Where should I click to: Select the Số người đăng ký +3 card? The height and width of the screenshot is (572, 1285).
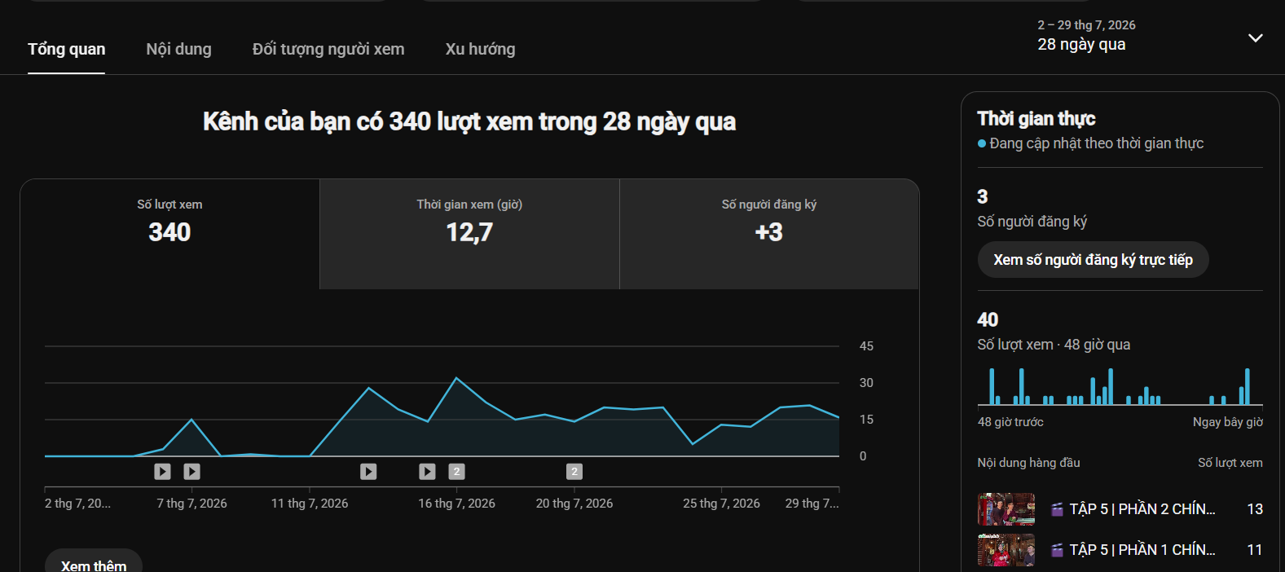769,234
